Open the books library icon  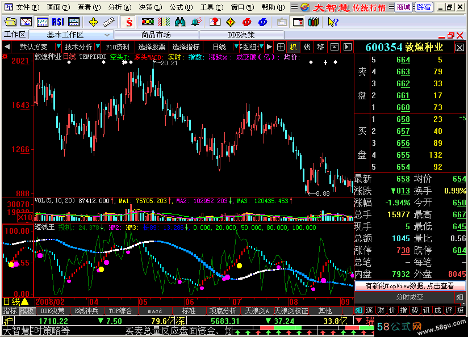point(314,22)
